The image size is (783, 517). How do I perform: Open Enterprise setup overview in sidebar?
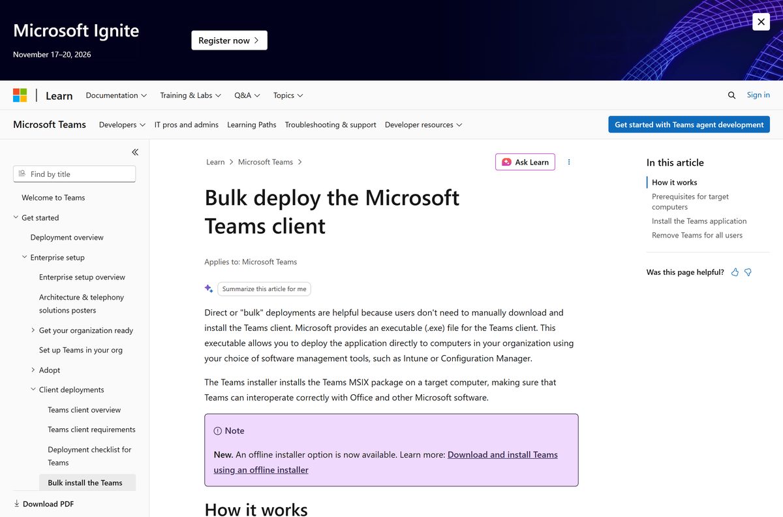(x=82, y=277)
